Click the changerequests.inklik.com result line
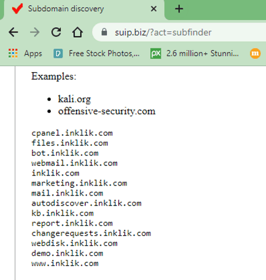 click(x=91, y=233)
